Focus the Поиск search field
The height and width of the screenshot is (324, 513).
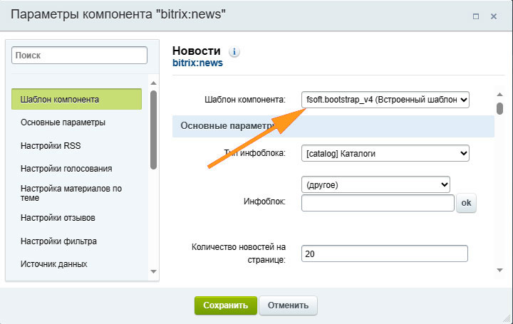coord(79,55)
